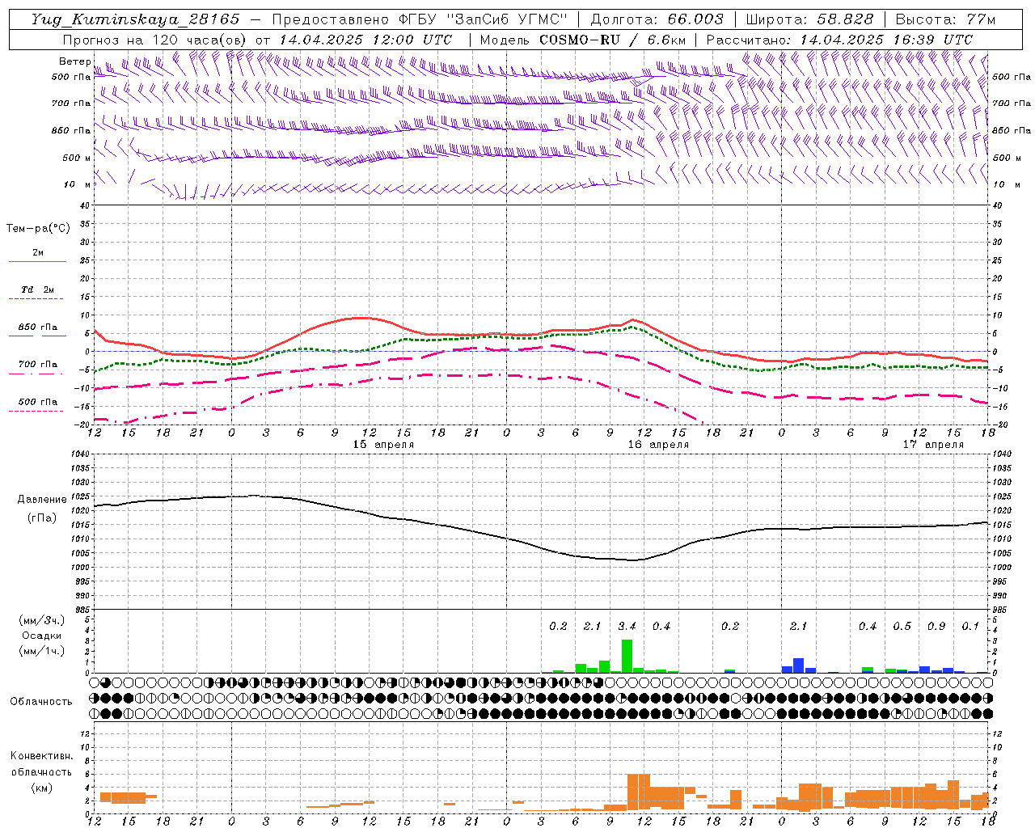Viewport: 1035px width, 828px height.
Task: Select the station title Yug_Kuminskaya_28165
Action: (x=135, y=19)
